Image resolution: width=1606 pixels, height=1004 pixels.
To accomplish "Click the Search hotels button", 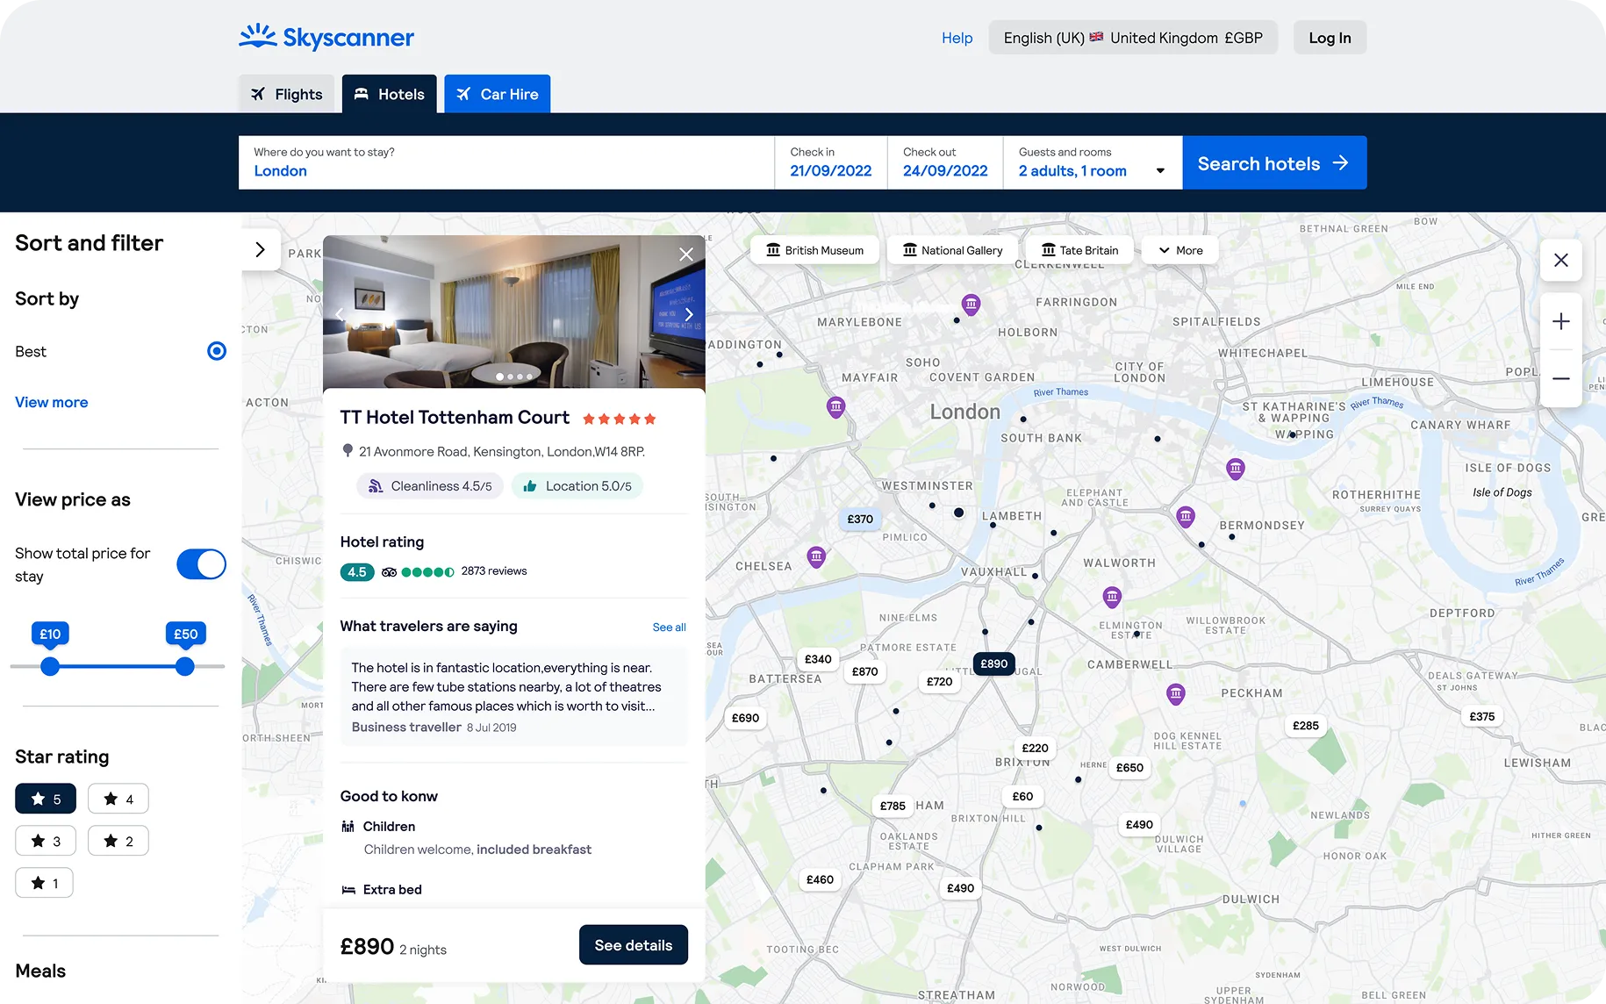I will pyautogui.click(x=1274, y=162).
